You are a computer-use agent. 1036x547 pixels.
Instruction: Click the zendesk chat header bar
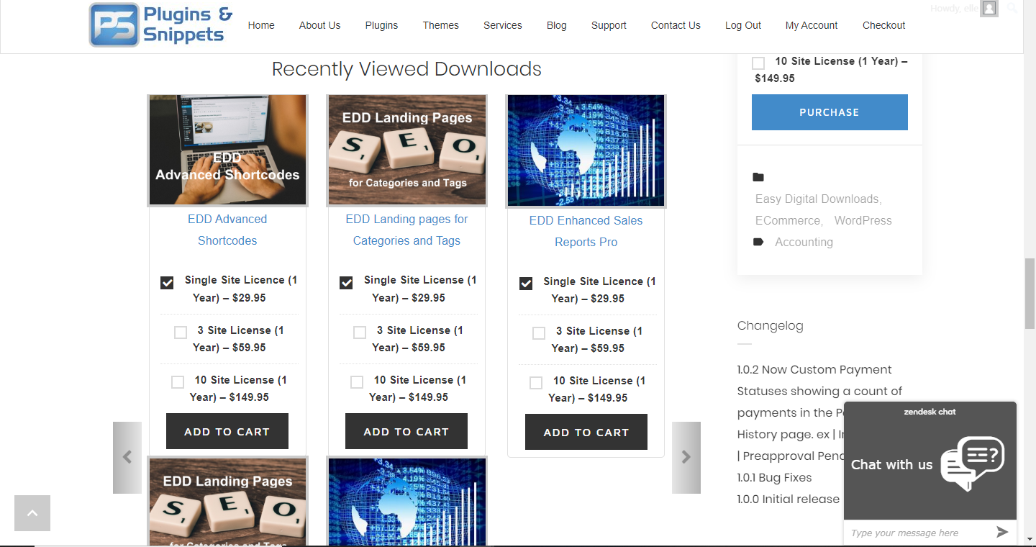click(x=930, y=412)
